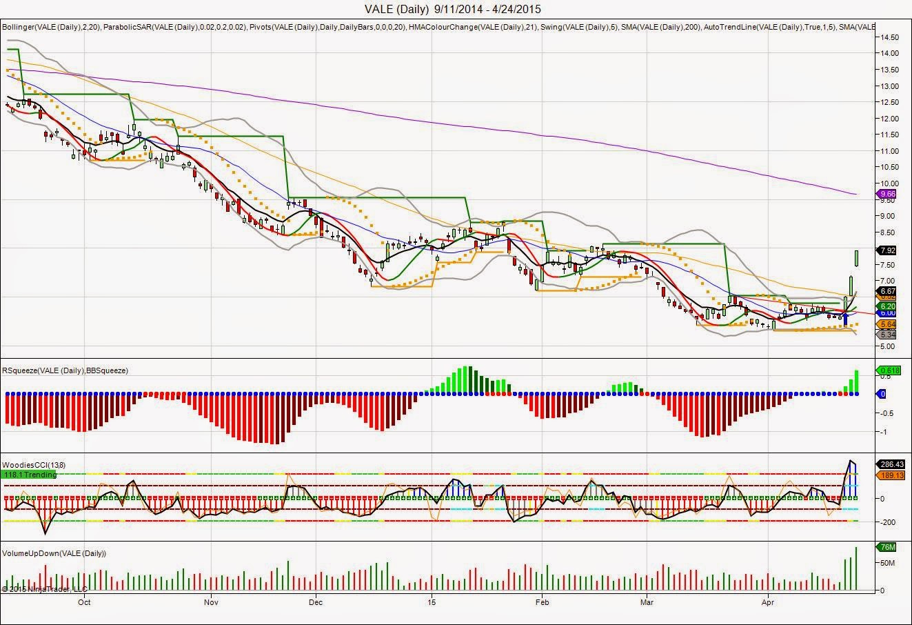Click the Feb date axis label
Viewport: 912px width, 625px height.
(541, 602)
